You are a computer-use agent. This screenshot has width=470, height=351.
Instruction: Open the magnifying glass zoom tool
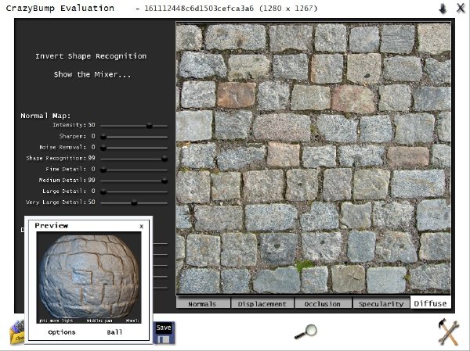(x=305, y=331)
